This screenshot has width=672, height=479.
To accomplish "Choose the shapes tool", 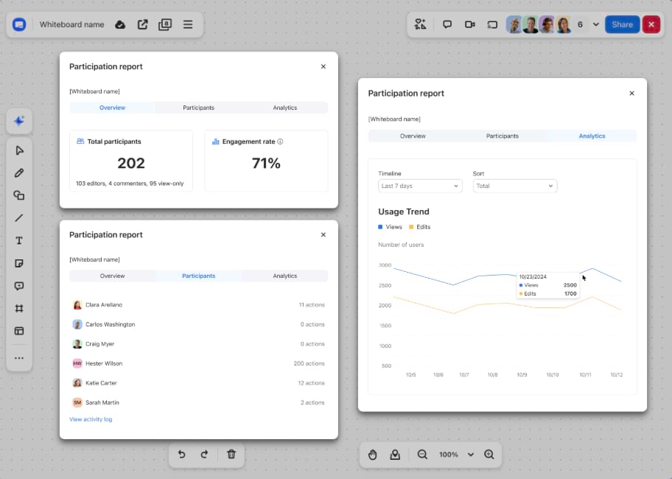I will tap(19, 195).
